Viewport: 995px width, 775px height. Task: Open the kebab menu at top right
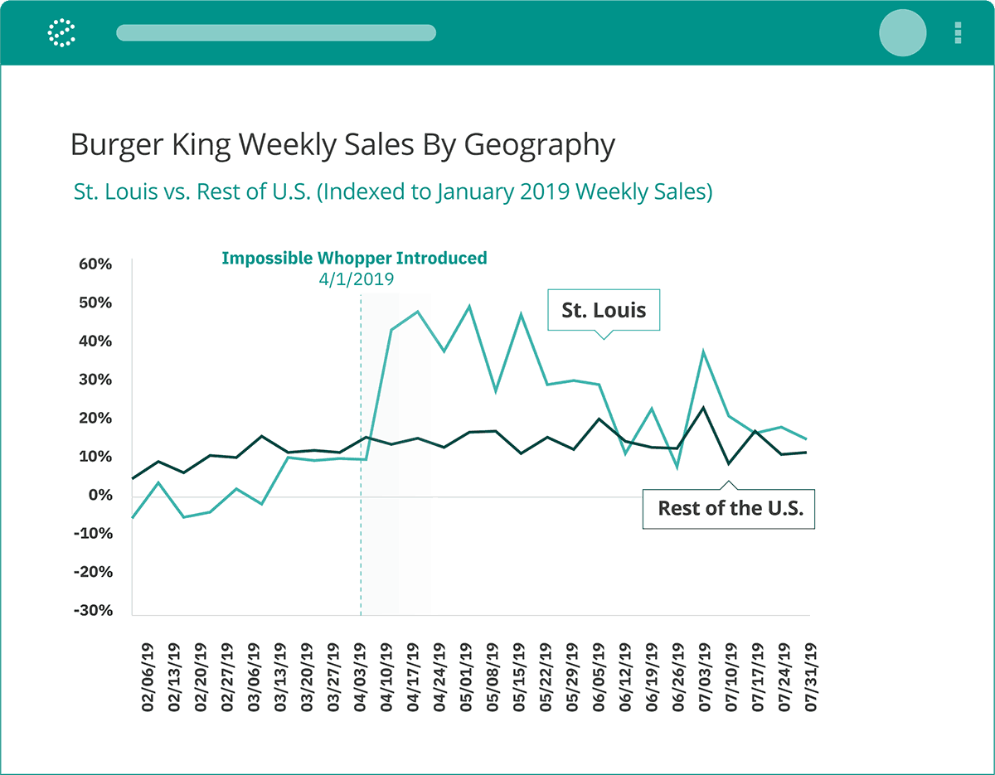coord(955,33)
